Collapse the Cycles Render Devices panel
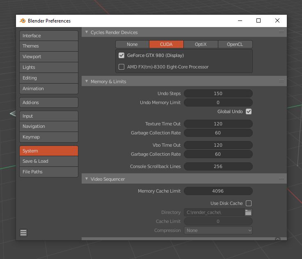302x259 pixels. pyautogui.click(x=87, y=32)
